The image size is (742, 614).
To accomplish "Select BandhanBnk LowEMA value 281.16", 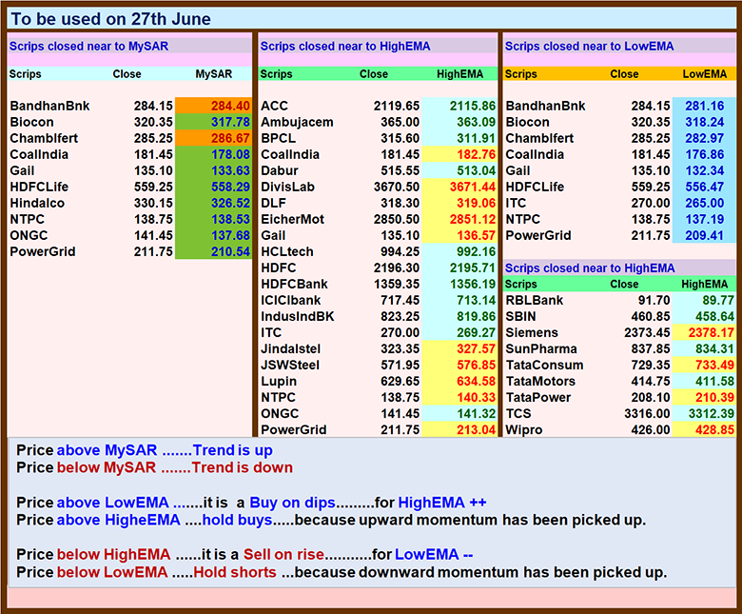I will click(x=705, y=106).
